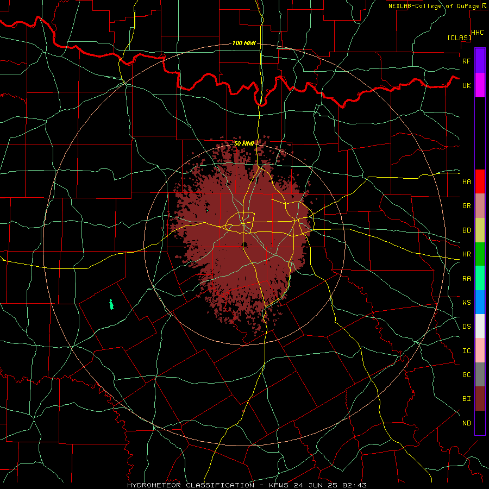Click the GR legend label

[x=466, y=206]
